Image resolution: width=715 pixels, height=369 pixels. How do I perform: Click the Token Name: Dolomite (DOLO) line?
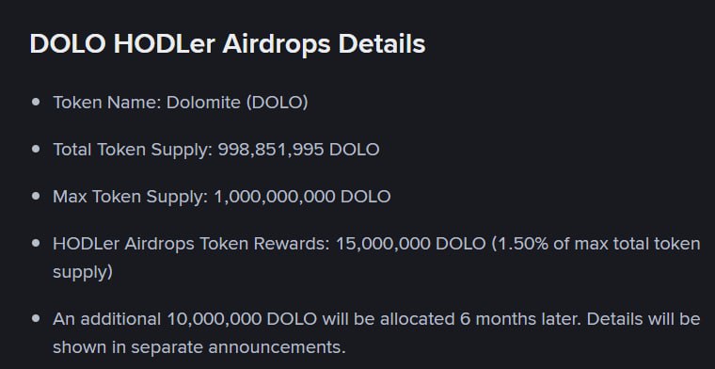pos(181,103)
